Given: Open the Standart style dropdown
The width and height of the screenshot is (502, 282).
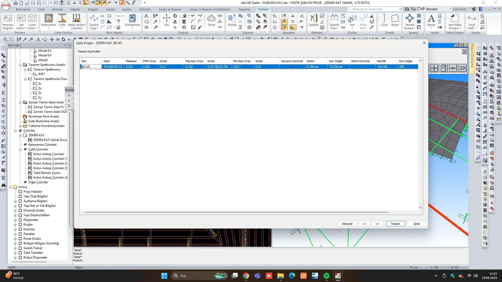Looking at the screenshot, I should point(450,9).
